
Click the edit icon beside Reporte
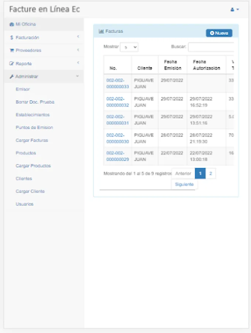(x=12, y=64)
